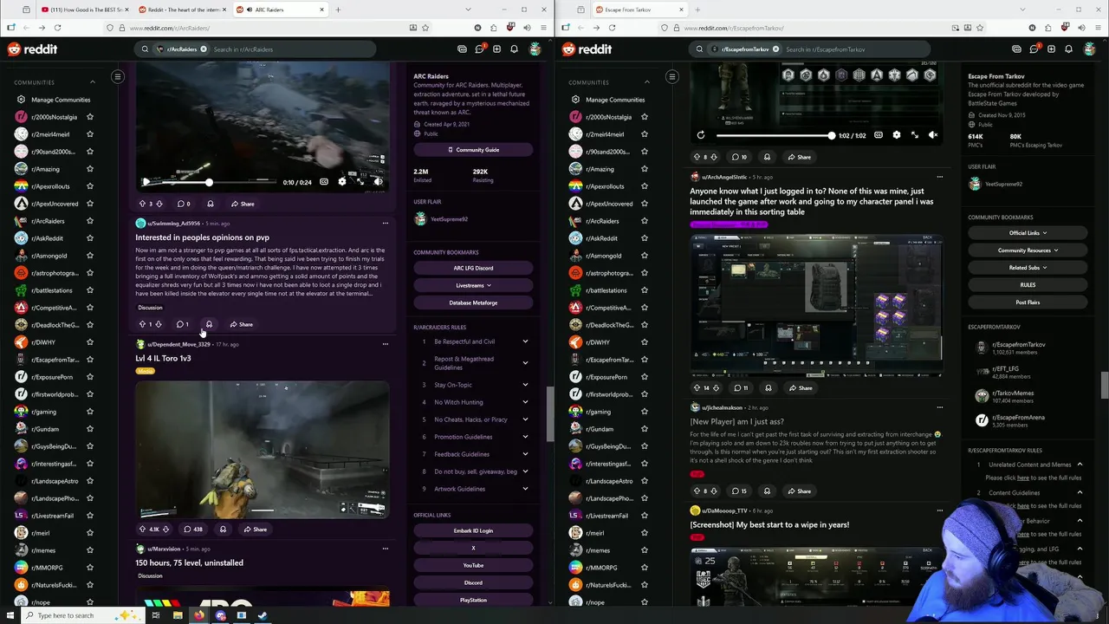Select the Escape From Tarkov browser tab

[x=638, y=10]
